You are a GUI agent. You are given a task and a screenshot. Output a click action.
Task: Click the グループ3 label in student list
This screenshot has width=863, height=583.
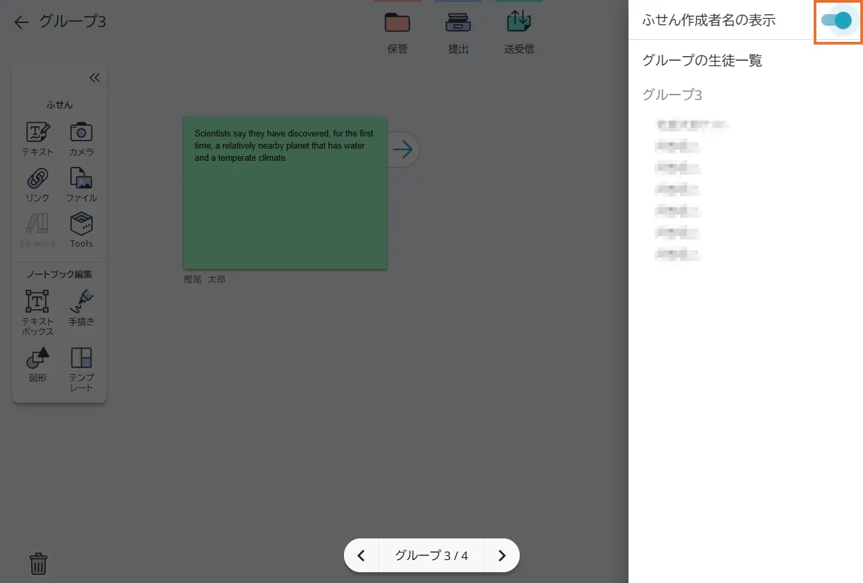pos(672,95)
